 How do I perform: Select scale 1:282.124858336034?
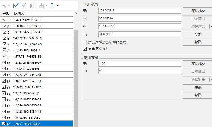[x=43, y=124]
